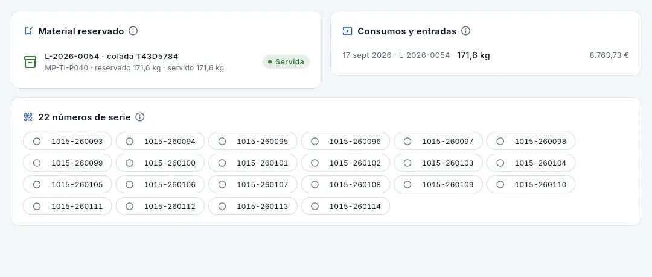The width and height of the screenshot is (652, 277).
Task: Select serial number 1015-260094
Action: (160, 141)
